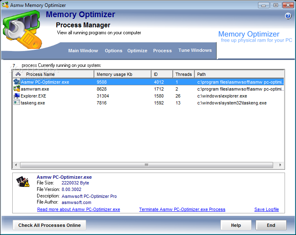This screenshot has height=235, width=296.
Task: Open Read more about Asmw PC-Optimizer.exe link
Action: (78, 209)
